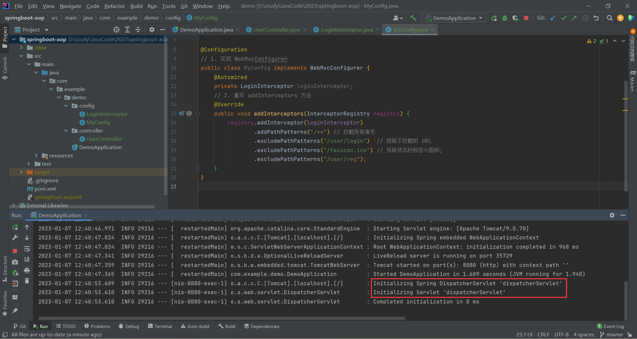Click console horizontal scrollbar

click(x=222, y=318)
